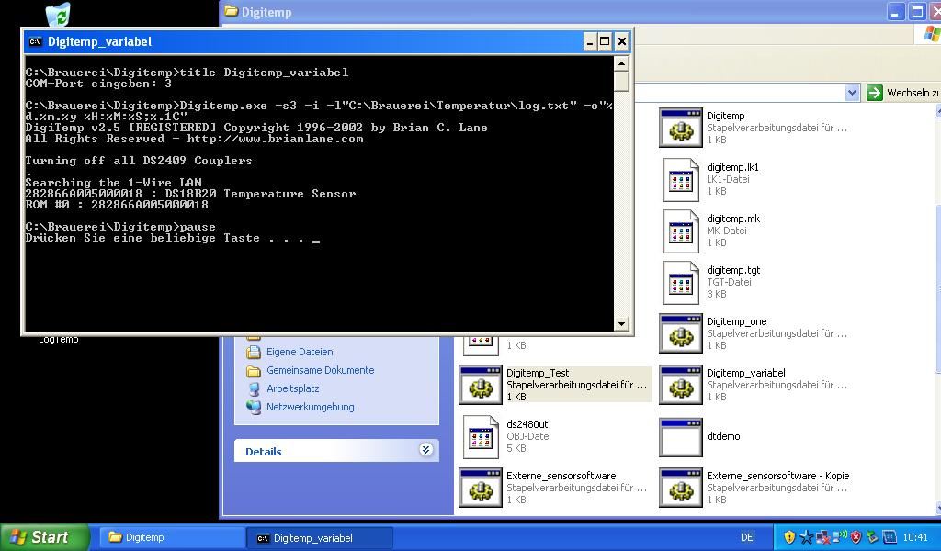Open the Netzwerkumgebung link

coord(310,407)
